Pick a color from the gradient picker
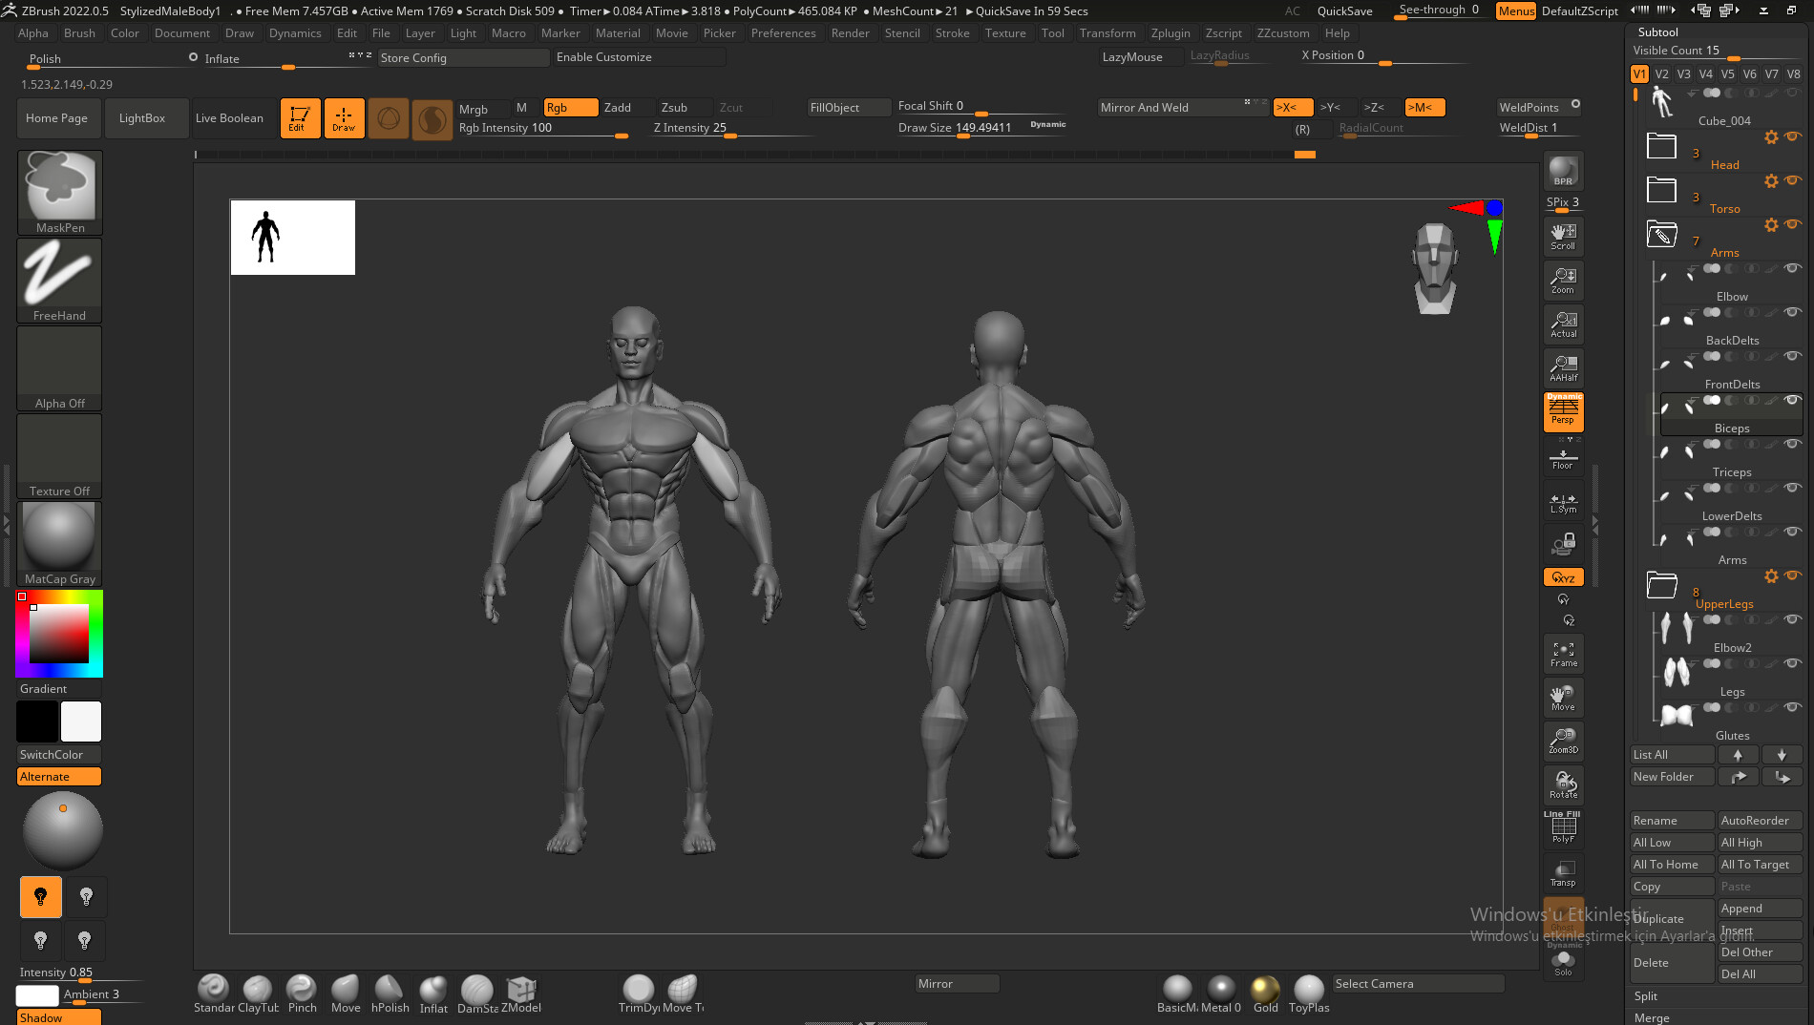 coord(59,632)
